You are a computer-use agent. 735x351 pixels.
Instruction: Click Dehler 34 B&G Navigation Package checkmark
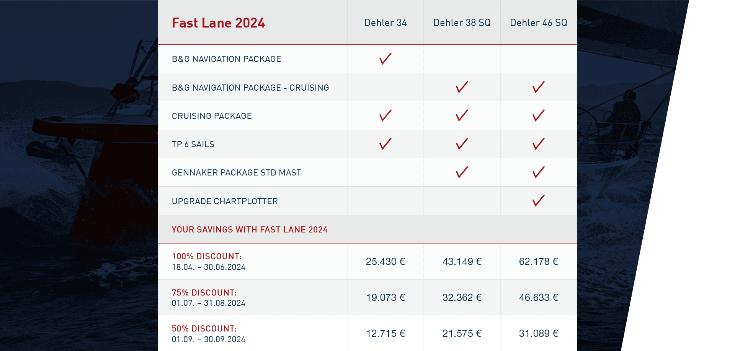pos(385,59)
